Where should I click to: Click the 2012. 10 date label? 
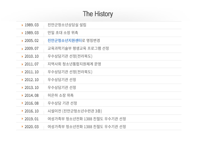[32, 80]
